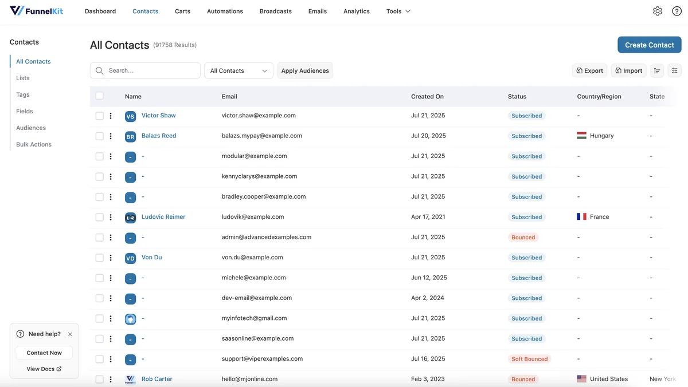The image size is (688, 387).
Task: Open Tags in the Contacts sidebar
Action: click(x=23, y=94)
